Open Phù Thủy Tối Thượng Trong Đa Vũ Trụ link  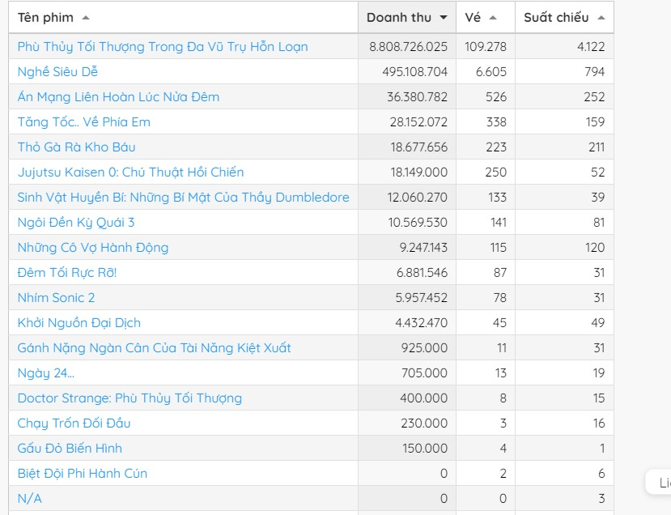(163, 47)
